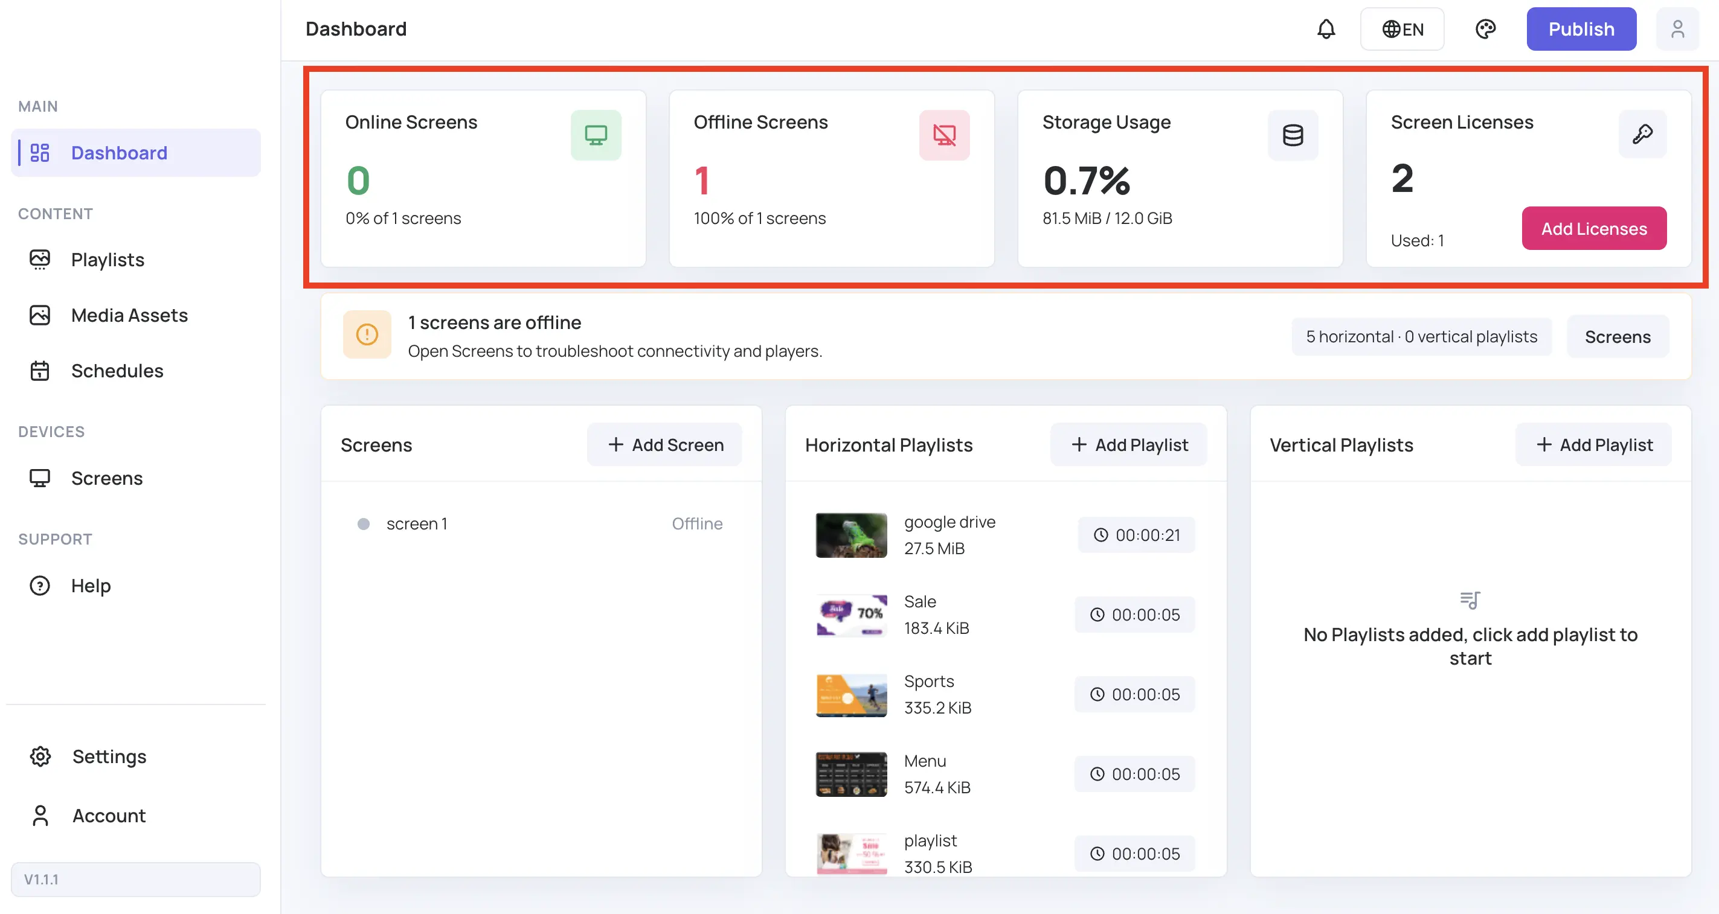The width and height of the screenshot is (1719, 914).
Task: Go to the Dashboard menu item
Action: point(136,153)
